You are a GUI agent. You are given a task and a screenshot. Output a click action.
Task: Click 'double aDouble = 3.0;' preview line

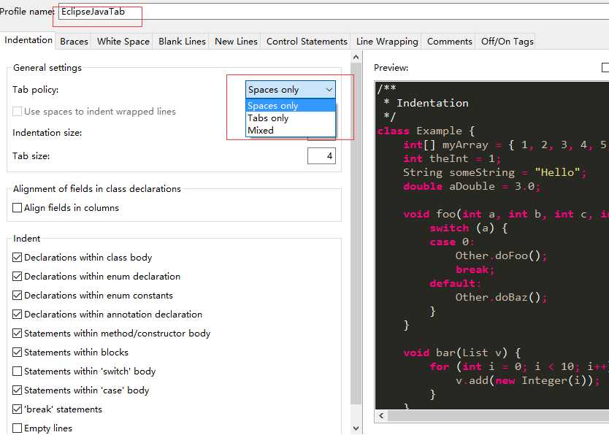(x=472, y=187)
